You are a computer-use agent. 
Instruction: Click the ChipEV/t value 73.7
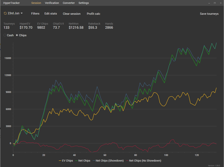[x=56, y=27]
